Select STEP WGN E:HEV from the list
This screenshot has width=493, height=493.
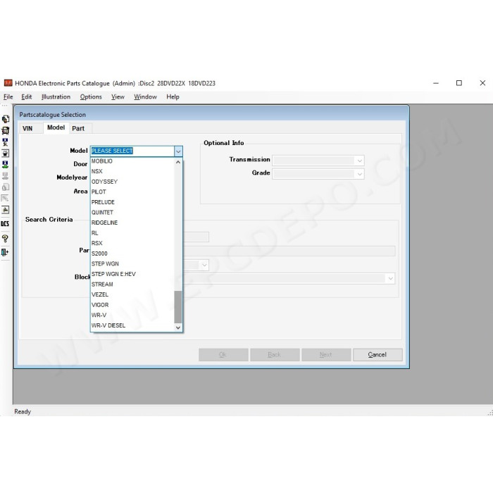[x=132, y=274]
